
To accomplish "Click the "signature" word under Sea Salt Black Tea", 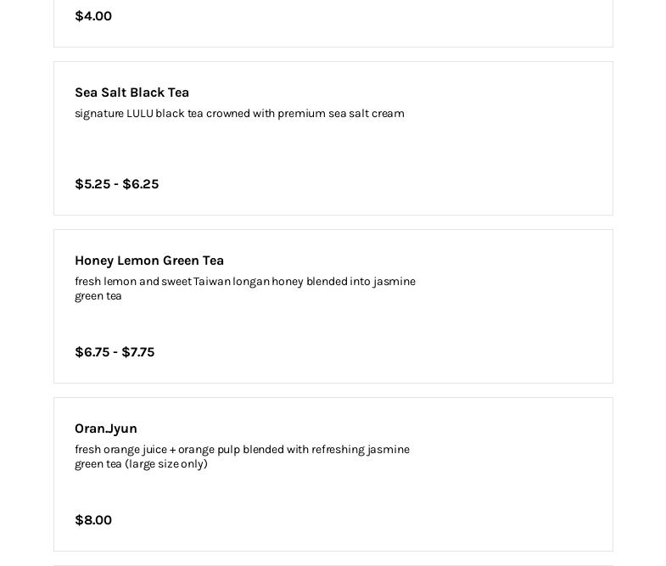I will pos(98,114).
